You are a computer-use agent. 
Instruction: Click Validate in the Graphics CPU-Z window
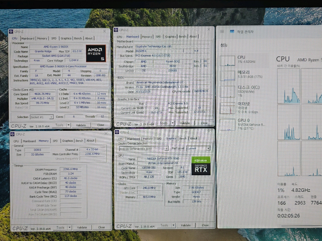click(x=186, y=225)
